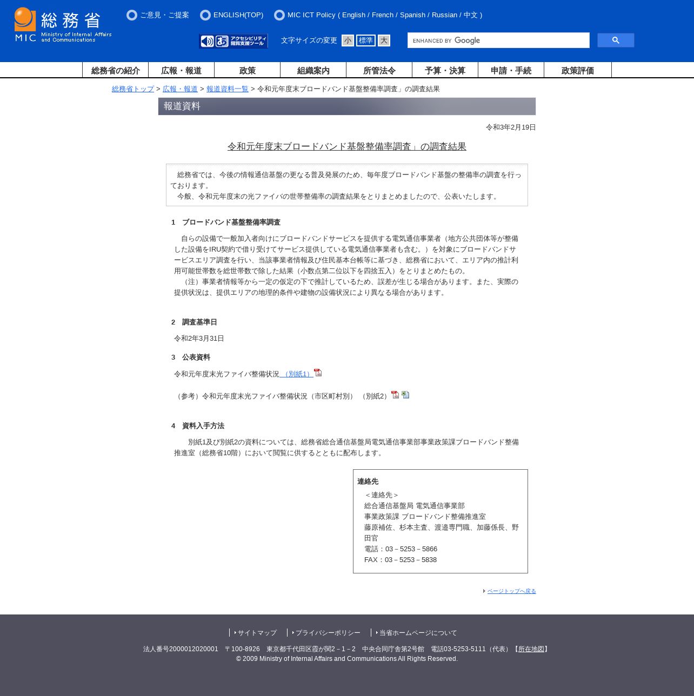Viewport: 694px width, 696px height.
Task: Click the date 令和3年2月19日
Action: point(511,127)
